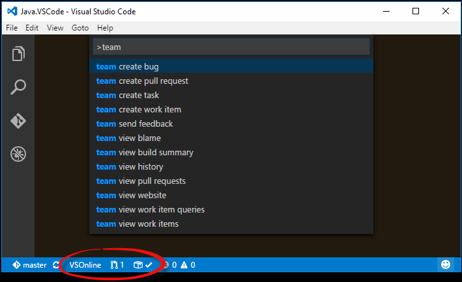This screenshot has width=462, height=282.
Task: Select 'team view blame' command
Action: coord(231,138)
